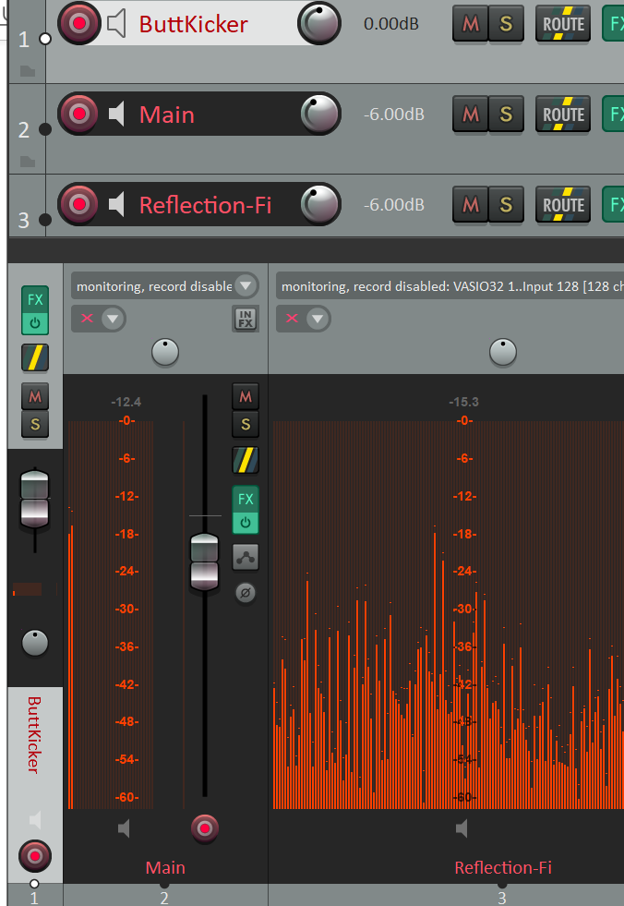Click ButtKicker mixer pan knob
Viewport: 624px width, 906px height.
(x=35, y=643)
